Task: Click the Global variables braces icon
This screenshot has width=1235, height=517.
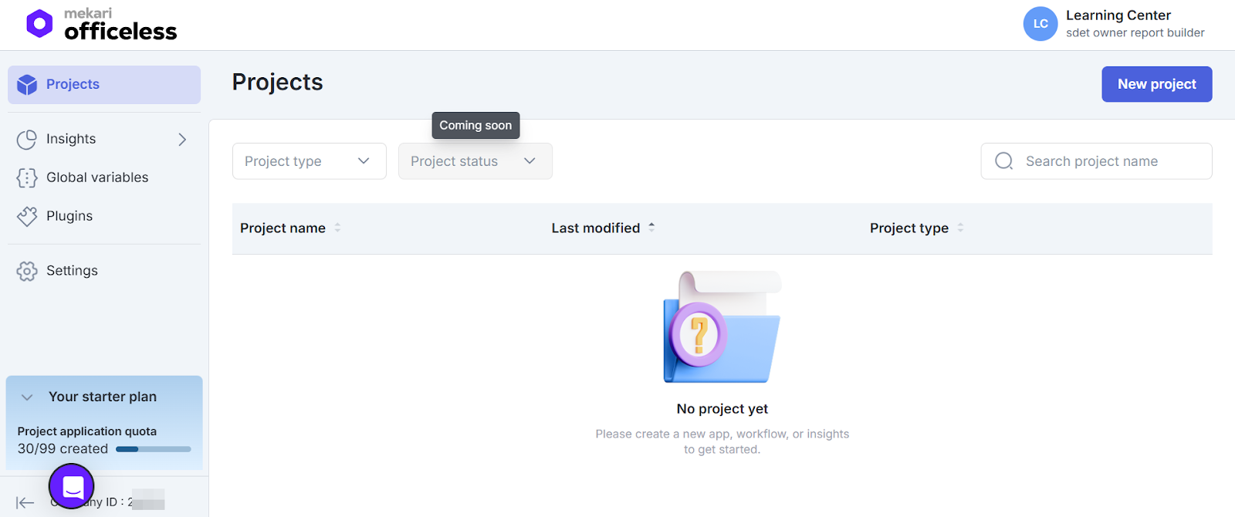Action: pyautogui.click(x=27, y=178)
